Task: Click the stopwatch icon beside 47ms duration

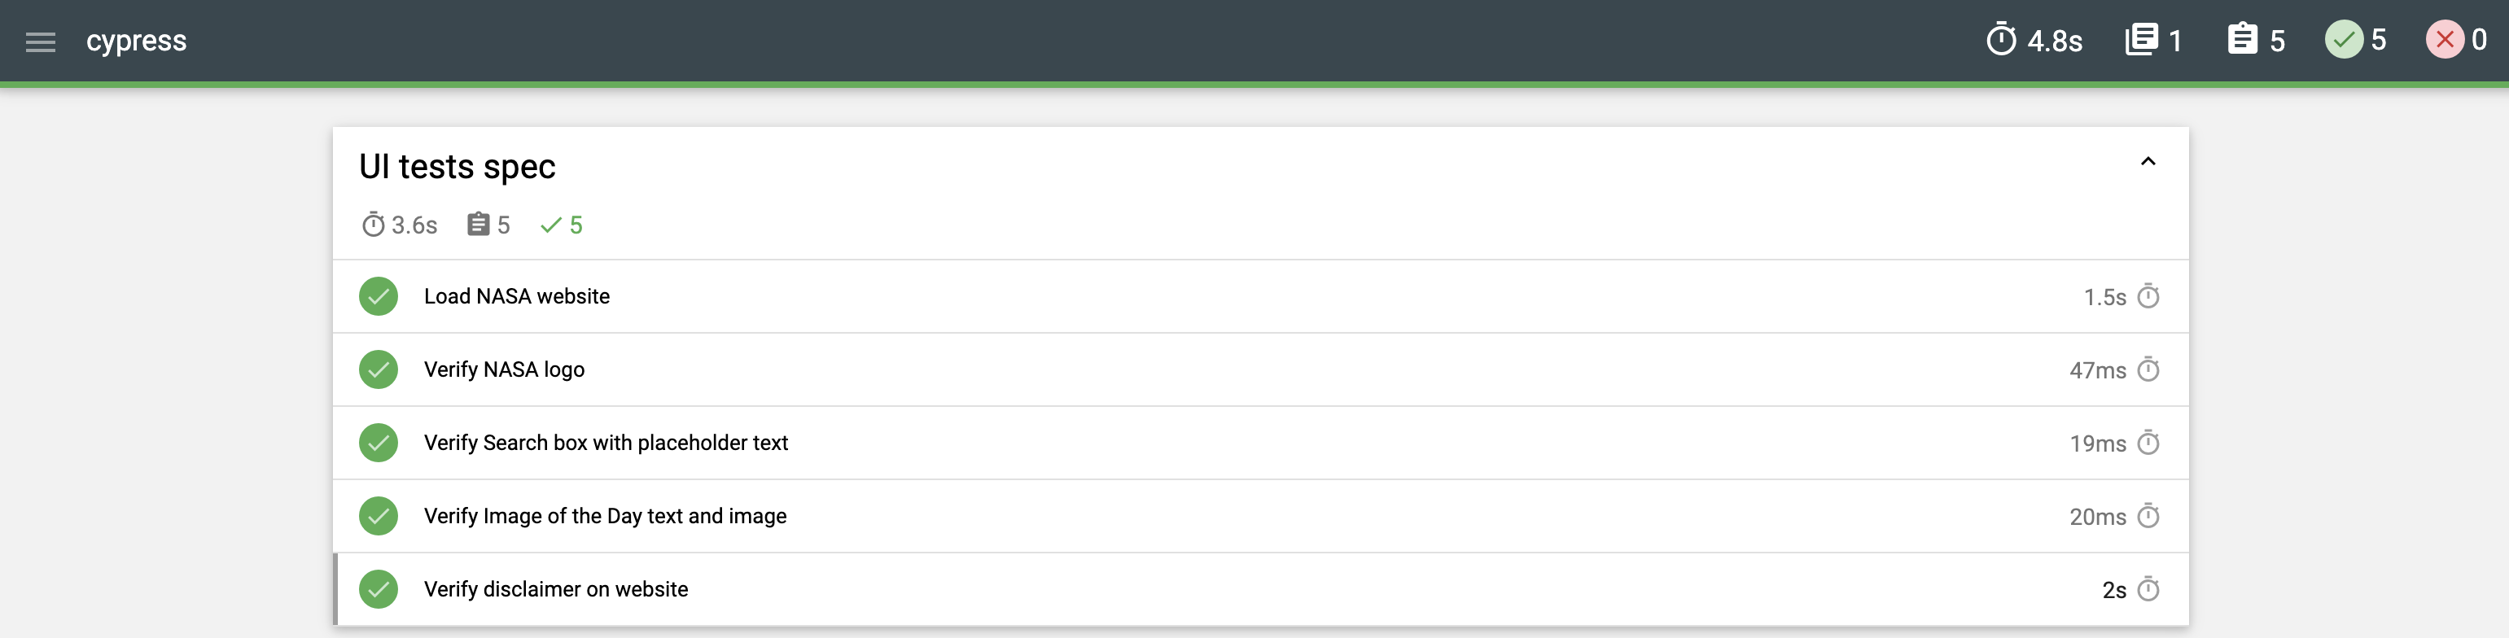Action: (x=2148, y=370)
